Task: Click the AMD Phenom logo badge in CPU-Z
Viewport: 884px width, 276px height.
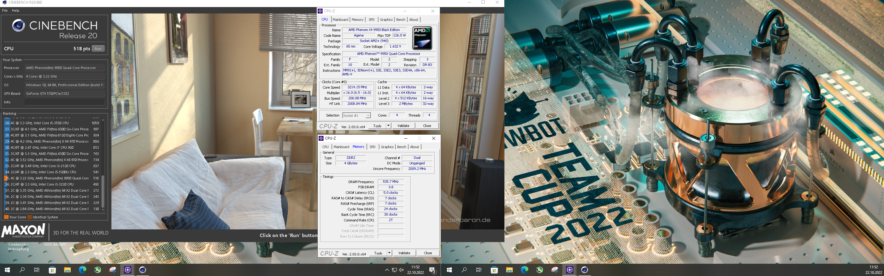Action: [422, 38]
